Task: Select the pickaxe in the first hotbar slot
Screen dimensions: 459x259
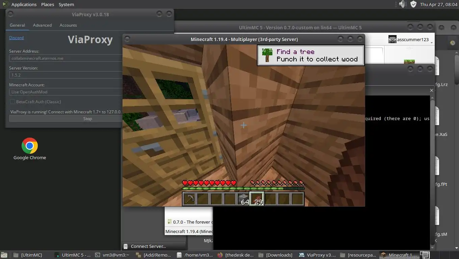Action: tap(189, 199)
